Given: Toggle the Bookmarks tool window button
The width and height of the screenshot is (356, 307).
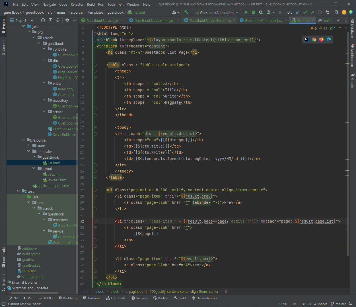Looking at the screenshot, I should point(3,257).
